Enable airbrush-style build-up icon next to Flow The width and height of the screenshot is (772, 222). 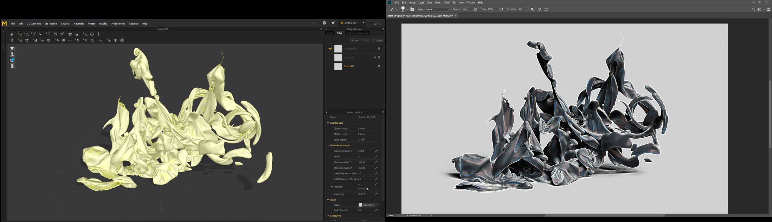tap(501, 9)
